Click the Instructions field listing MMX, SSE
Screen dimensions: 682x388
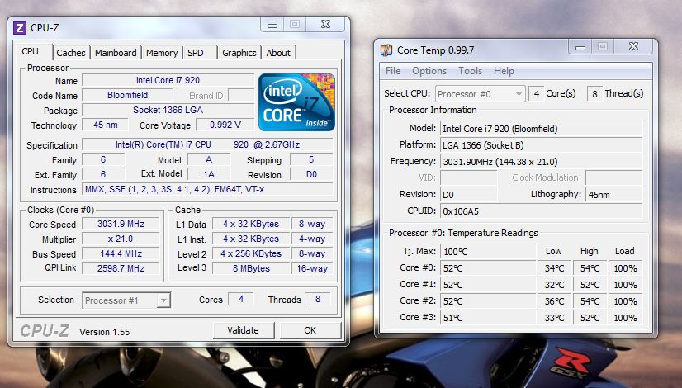pos(207,189)
